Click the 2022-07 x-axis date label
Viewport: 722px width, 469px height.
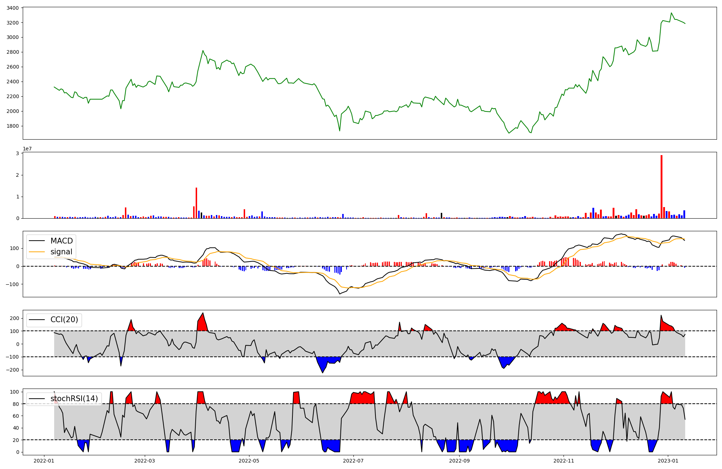coord(353,461)
